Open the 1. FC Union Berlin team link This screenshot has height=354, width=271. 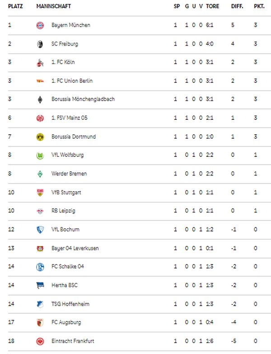(72, 81)
